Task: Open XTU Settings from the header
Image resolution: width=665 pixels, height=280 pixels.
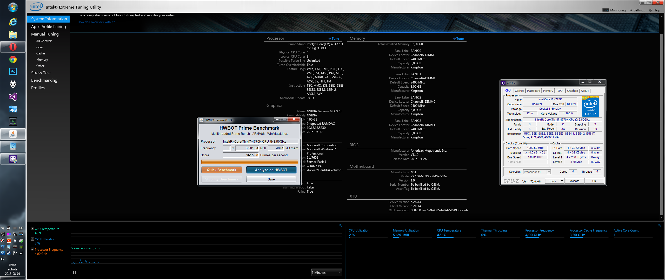Action: point(637,10)
